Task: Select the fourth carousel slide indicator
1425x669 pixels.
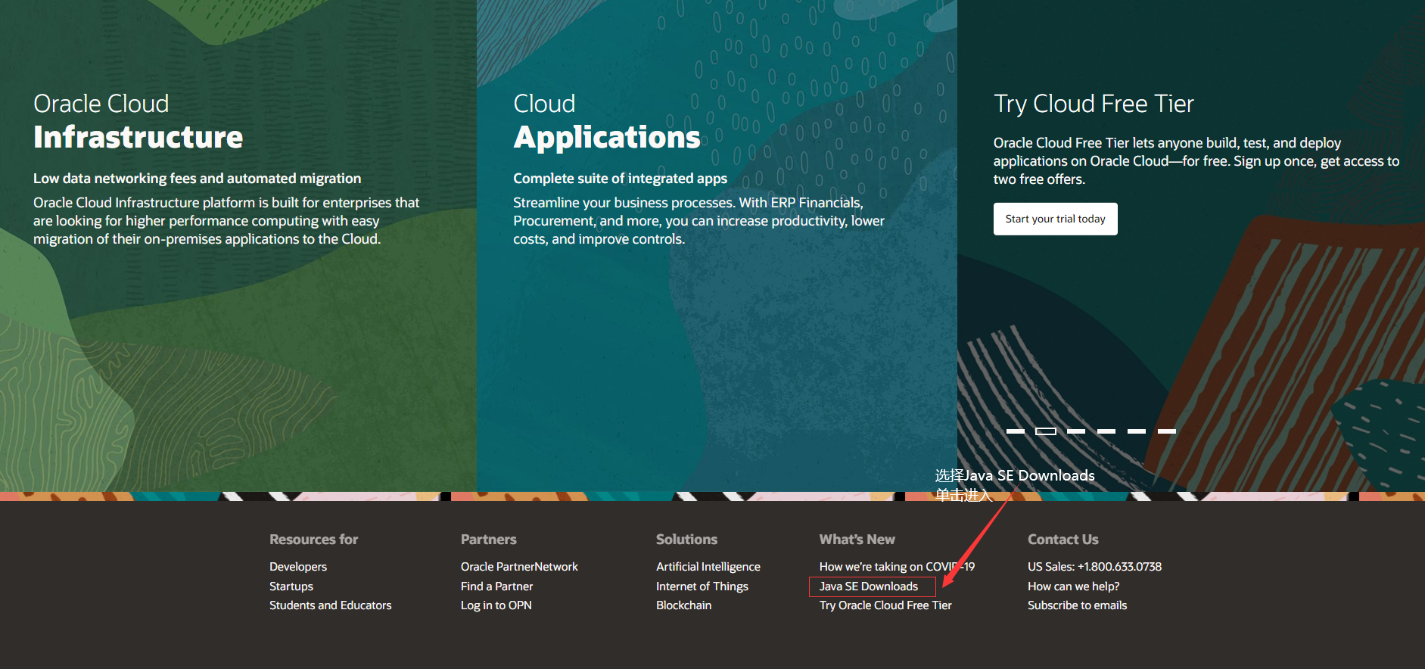Action: click(x=1106, y=431)
